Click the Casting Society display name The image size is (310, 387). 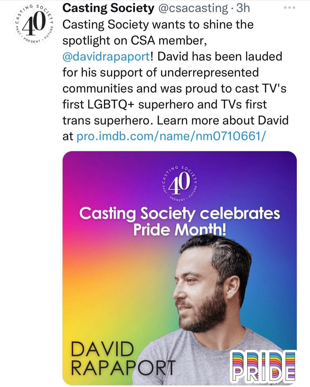pyautogui.click(x=108, y=8)
